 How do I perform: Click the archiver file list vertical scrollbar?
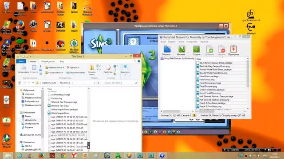click(x=248, y=83)
